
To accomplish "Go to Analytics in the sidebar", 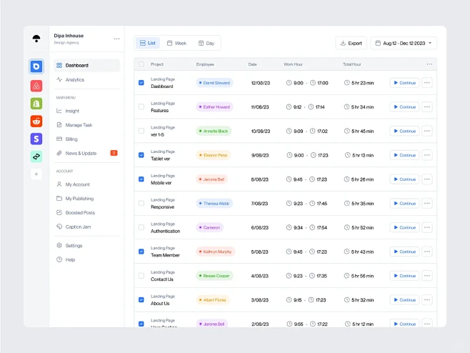I will [x=75, y=79].
